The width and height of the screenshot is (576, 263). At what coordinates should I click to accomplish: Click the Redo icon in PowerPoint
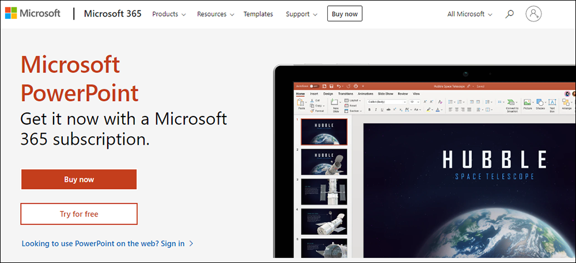348,86
